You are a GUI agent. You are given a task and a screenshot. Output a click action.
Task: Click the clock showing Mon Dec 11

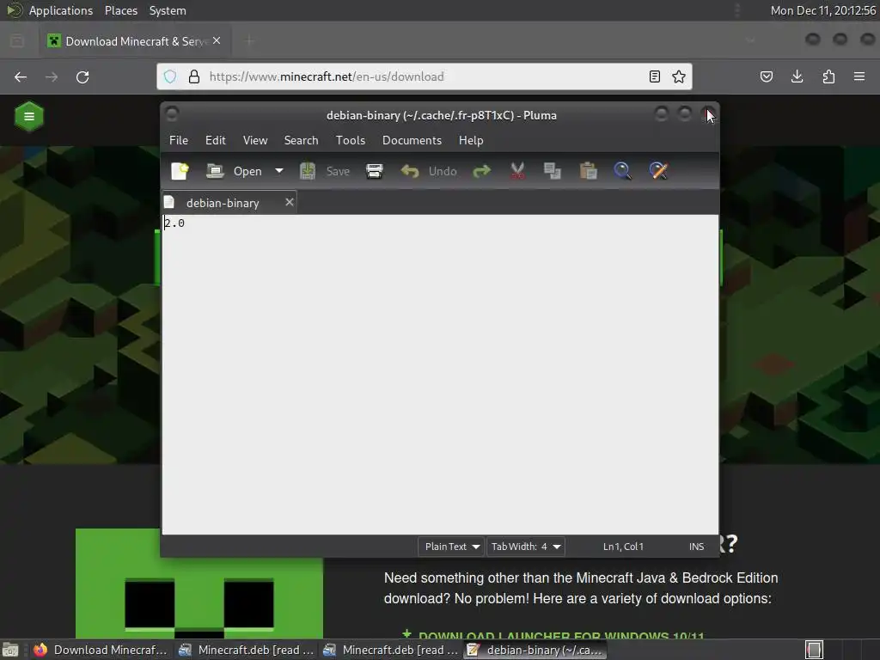point(822,10)
